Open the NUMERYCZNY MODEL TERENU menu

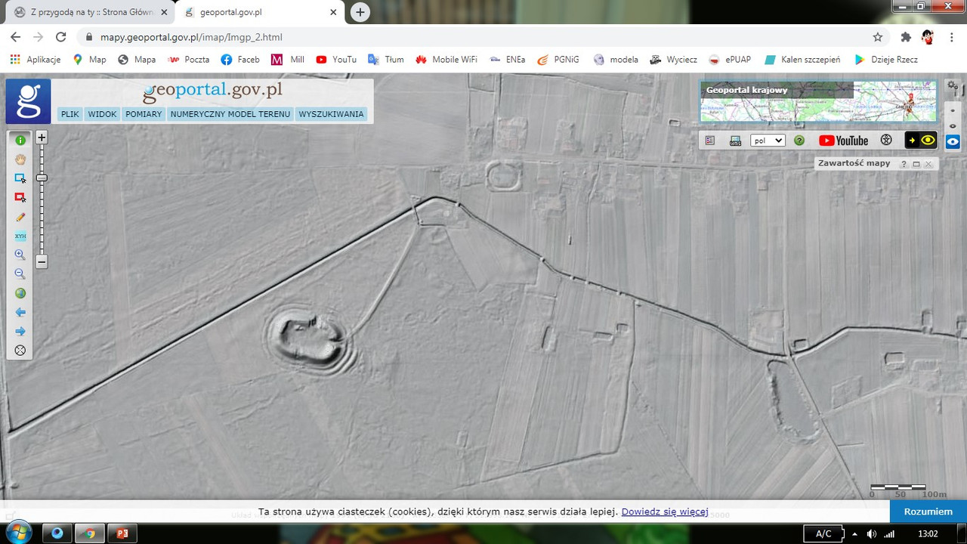[230, 114]
